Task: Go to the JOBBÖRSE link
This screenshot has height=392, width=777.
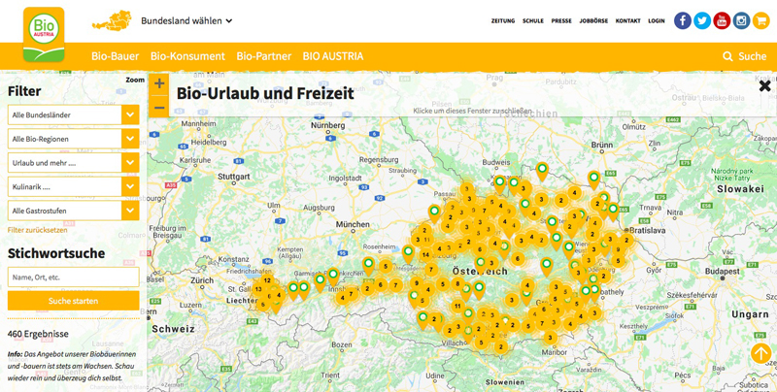Action: (593, 20)
